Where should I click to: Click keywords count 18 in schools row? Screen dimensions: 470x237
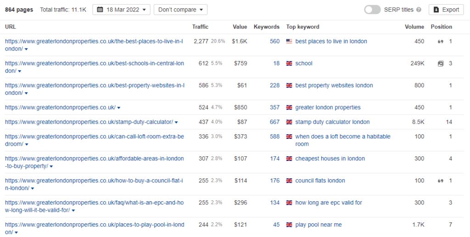pos(276,63)
